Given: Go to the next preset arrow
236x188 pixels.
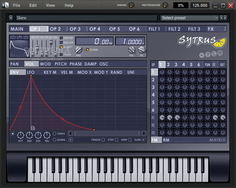Looking at the screenshot, I should point(225,18).
